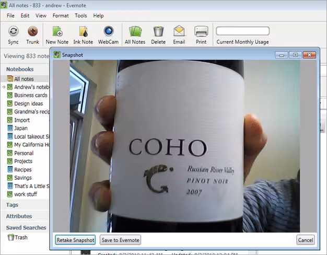
Task: Click the Current Monthly Usage bar
Action: pyautogui.click(x=243, y=31)
